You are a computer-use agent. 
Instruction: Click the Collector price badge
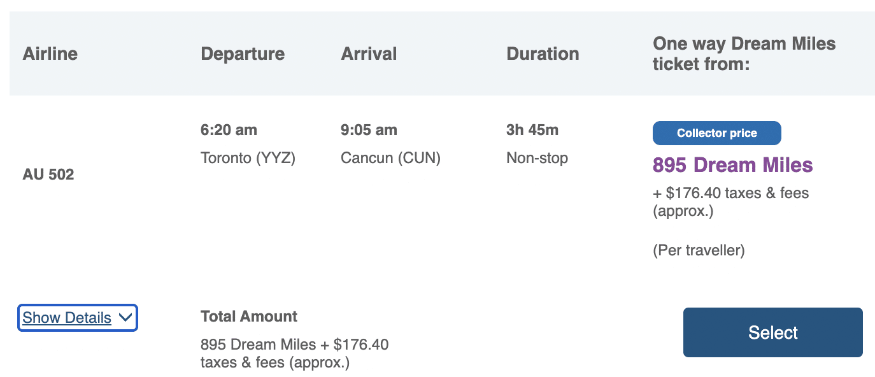click(716, 133)
